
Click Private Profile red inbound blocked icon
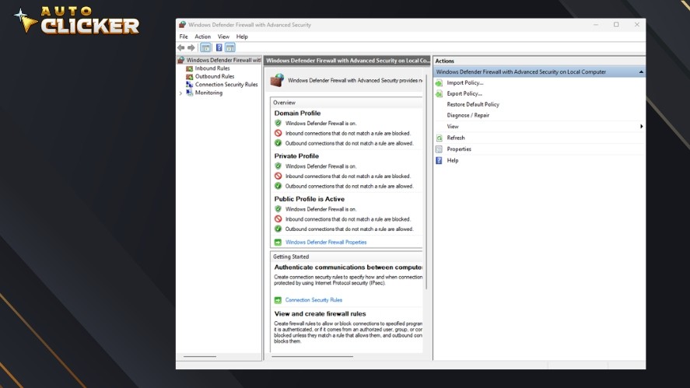click(278, 176)
